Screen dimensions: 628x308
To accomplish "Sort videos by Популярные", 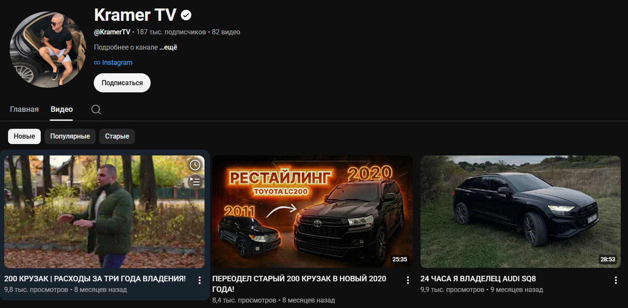I will point(70,136).
